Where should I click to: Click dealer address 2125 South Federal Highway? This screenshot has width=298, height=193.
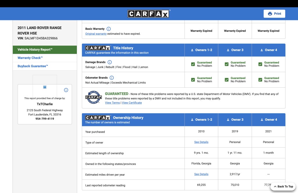coord(45,110)
